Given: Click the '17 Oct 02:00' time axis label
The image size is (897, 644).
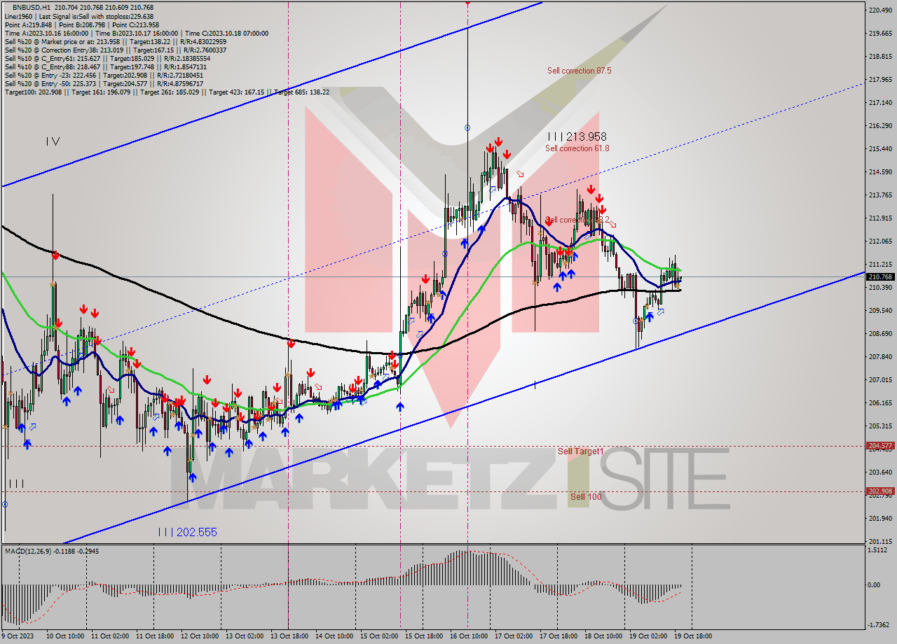Looking at the screenshot, I should click(514, 636).
